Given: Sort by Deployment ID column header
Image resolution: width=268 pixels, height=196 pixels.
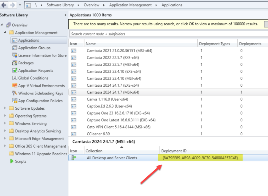Looking at the screenshot, I should click(214, 151).
